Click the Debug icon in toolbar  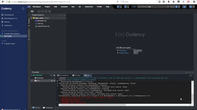point(126,7)
